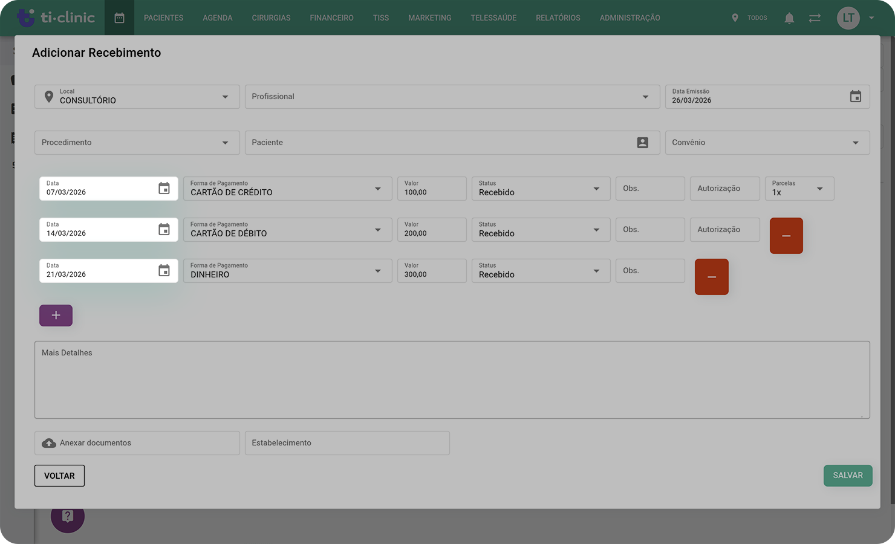Click the Valor 200,00 field

(432, 230)
